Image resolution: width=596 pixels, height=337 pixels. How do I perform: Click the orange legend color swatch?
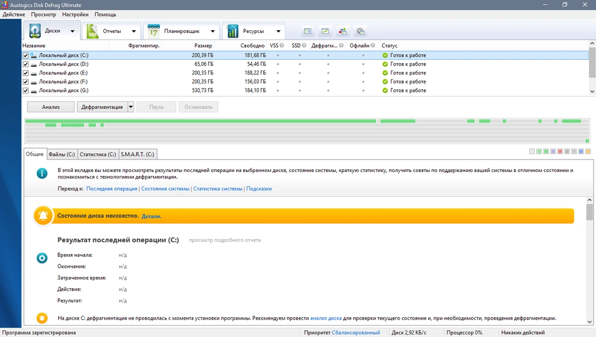pos(588,152)
